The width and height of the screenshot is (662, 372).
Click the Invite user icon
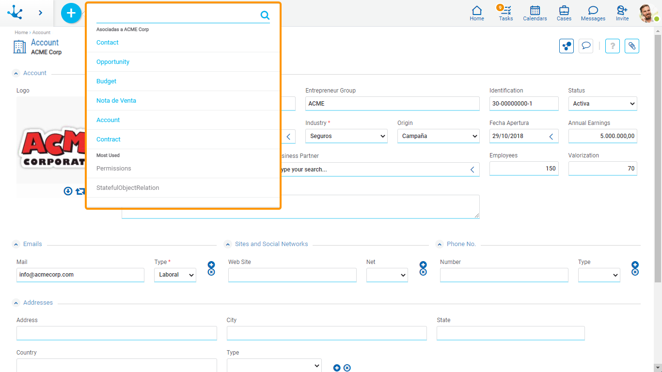point(622,13)
